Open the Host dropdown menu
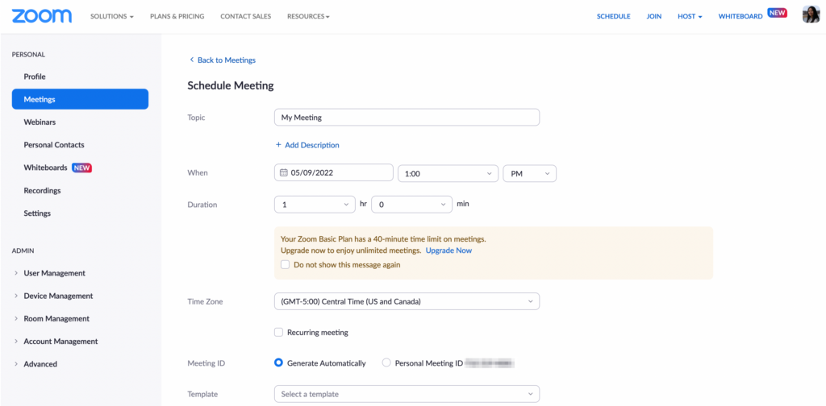This screenshot has height=406, width=826. (690, 16)
